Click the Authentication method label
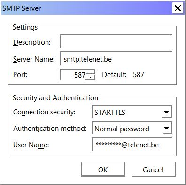Image resolution: width=186 pixels, height=185 pixels. pos(50,129)
